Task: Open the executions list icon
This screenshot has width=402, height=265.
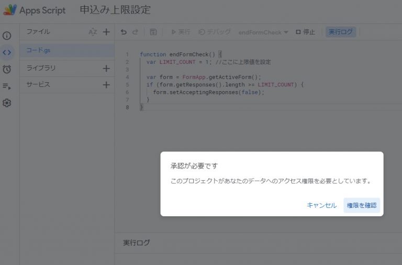Action: [7, 86]
